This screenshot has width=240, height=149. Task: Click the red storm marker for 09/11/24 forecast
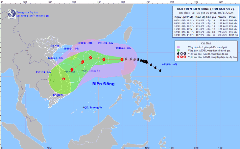coord(104,59)
